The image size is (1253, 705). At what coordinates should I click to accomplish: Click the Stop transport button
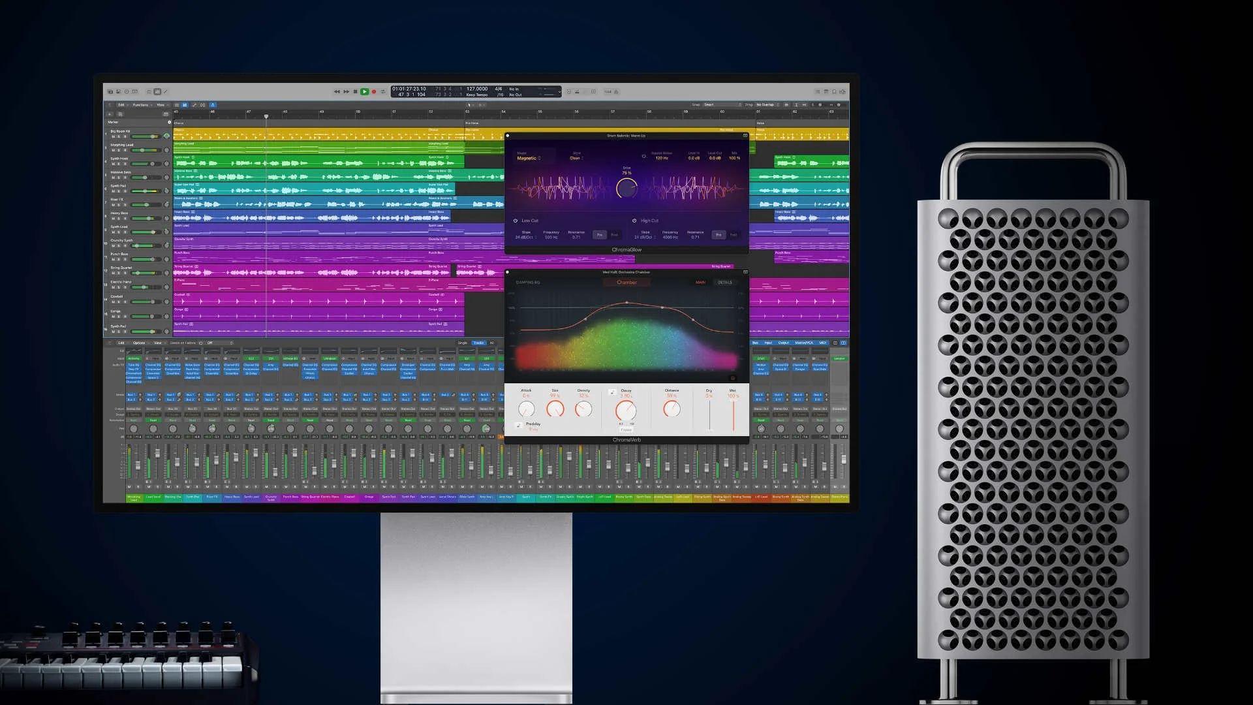[x=355, y=91]
